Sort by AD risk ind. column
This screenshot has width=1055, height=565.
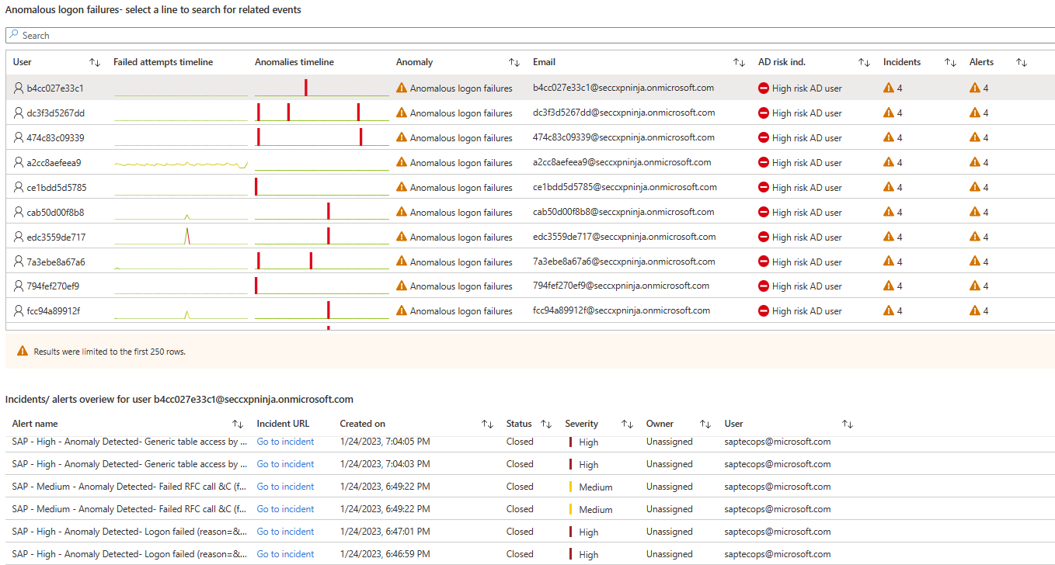[864, 62]
